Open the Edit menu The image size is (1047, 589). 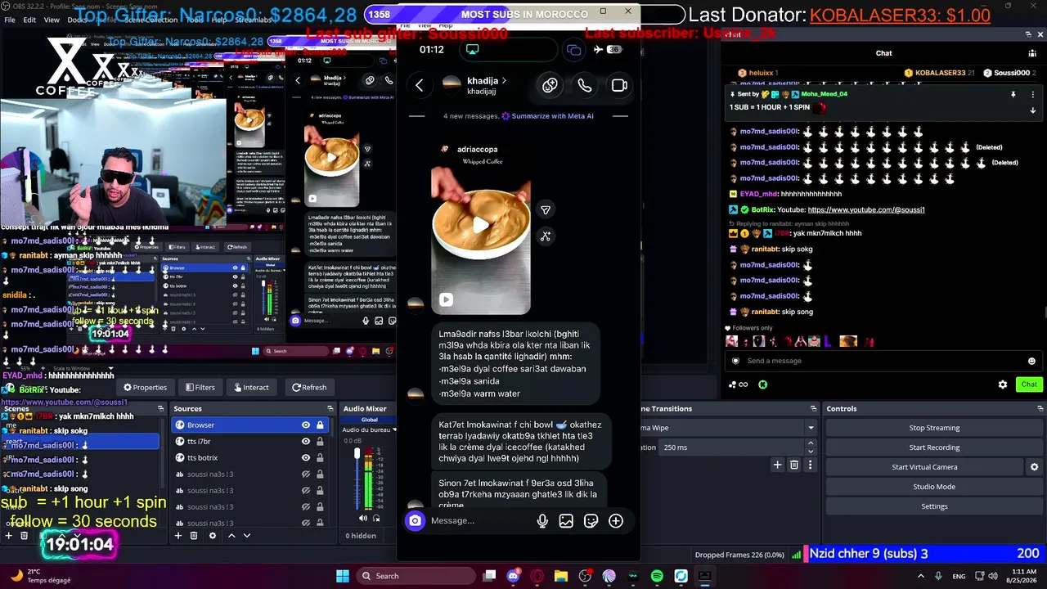click(29, 20)
